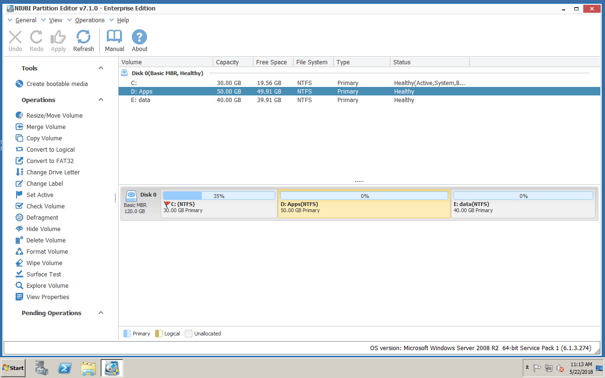Open Windows Explorer from the taskbar

pos(88,368)
